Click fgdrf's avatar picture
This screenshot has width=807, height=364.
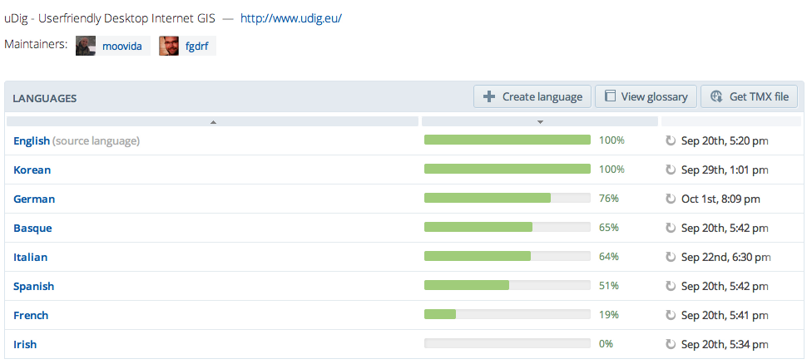(x=169, y=46)
